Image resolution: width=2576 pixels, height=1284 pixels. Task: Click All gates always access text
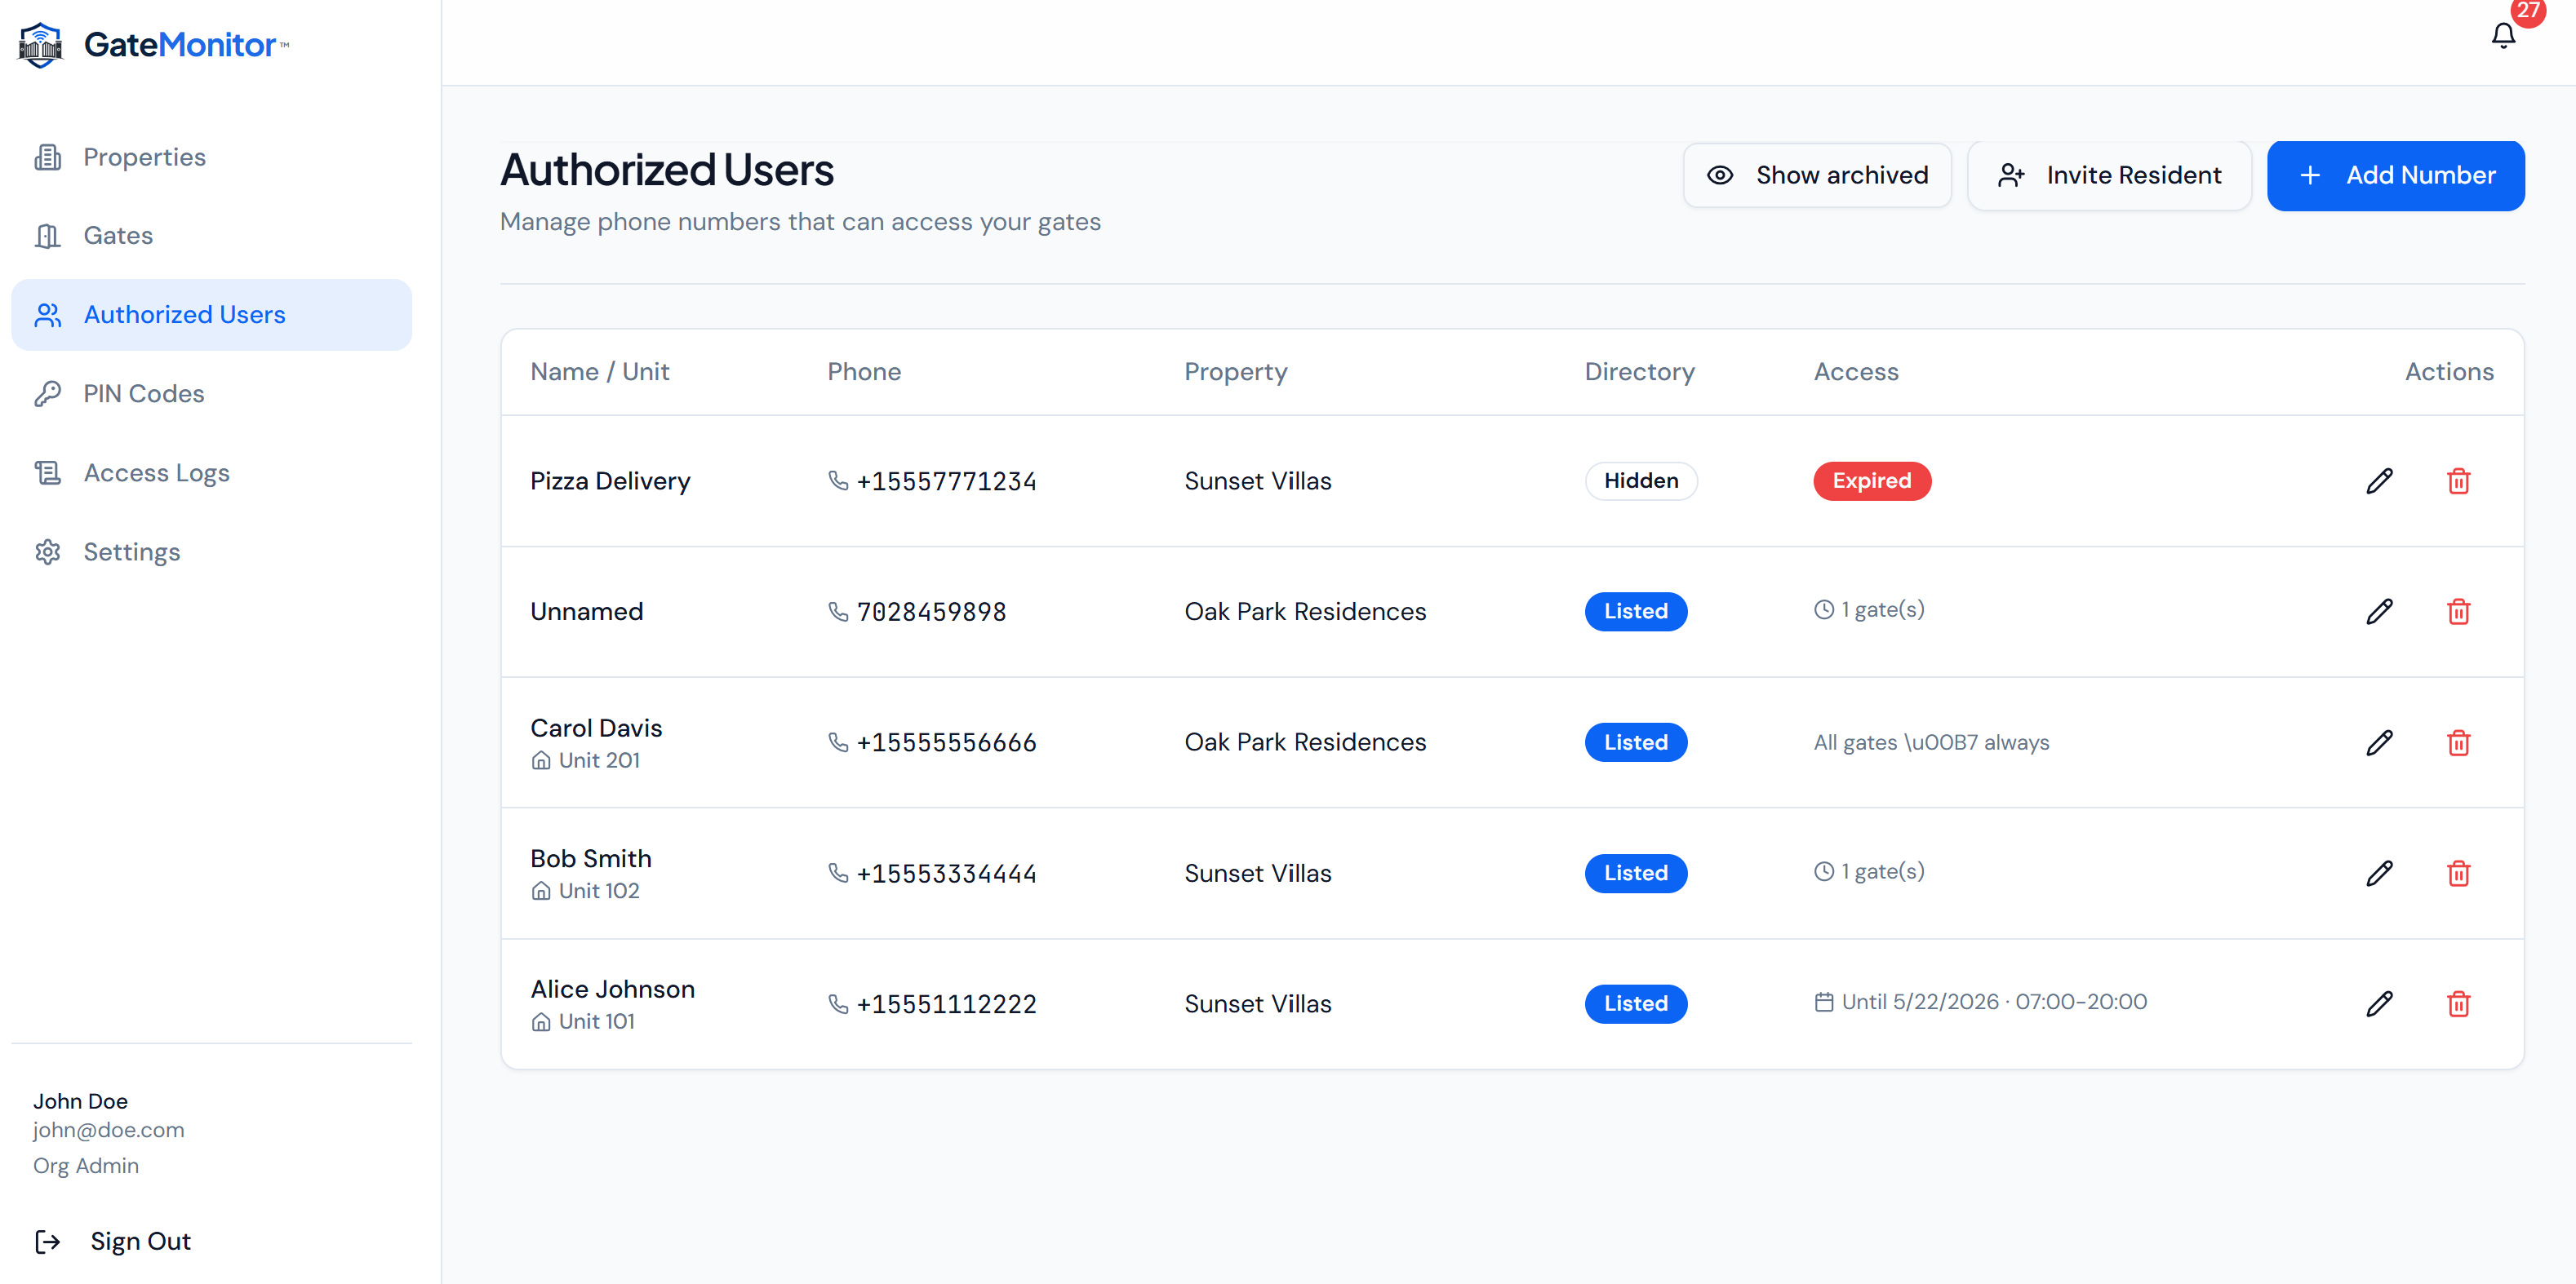[1931, 742]
